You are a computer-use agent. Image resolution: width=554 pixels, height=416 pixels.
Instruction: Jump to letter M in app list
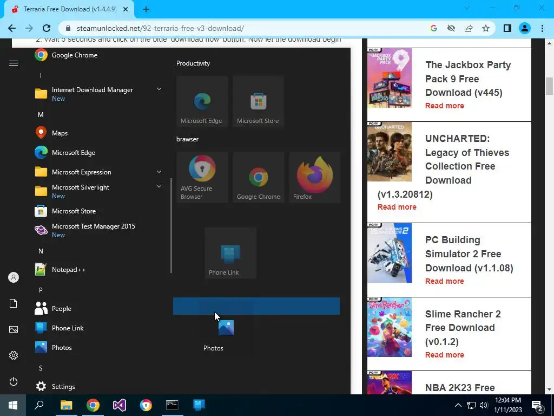click(41, 115)
